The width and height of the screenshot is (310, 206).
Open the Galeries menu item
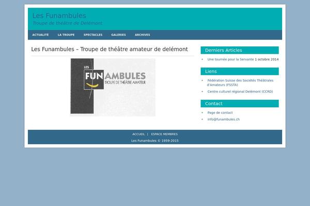(118, 35)
